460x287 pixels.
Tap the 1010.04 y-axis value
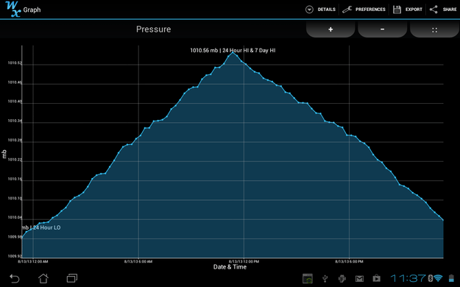15,217
